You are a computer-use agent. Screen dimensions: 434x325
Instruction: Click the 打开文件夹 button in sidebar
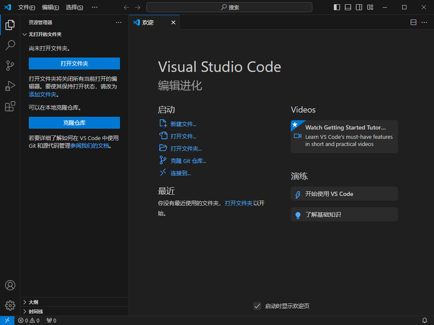pyautogui.click(x=74, y=63)
